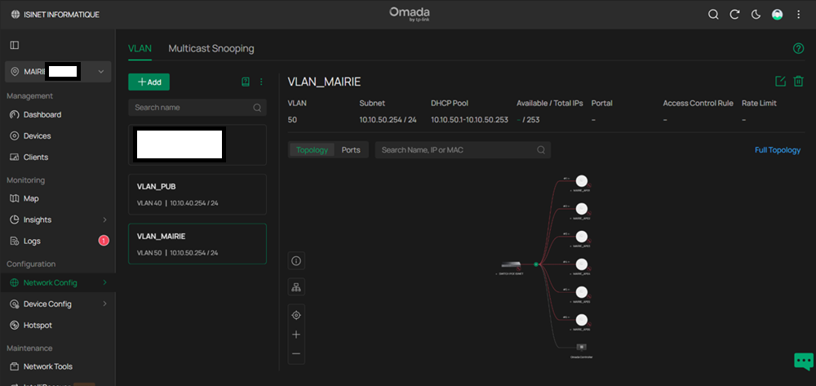Click the green topology hub node

coord(535,264)
